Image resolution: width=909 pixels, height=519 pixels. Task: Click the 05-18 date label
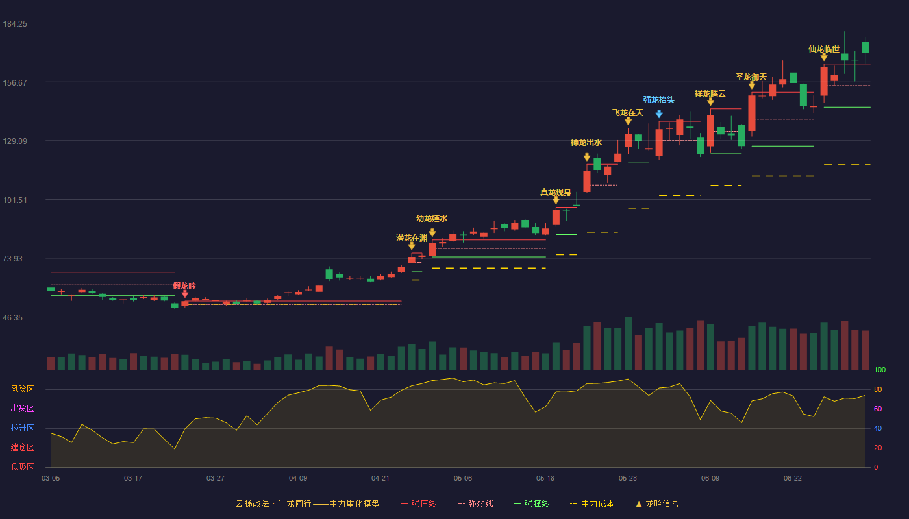coord(545,478)
